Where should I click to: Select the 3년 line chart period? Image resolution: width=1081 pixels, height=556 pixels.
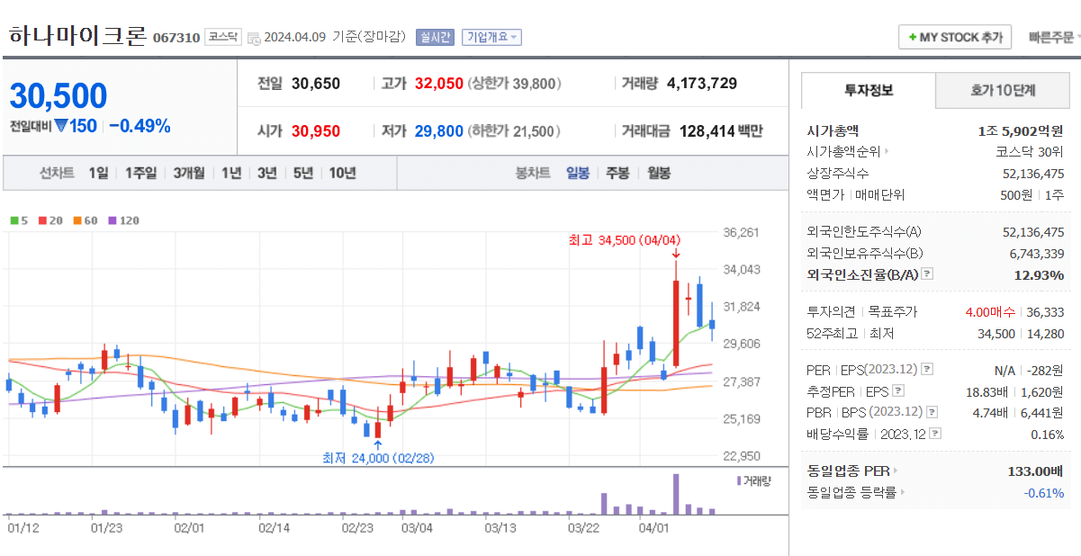tap(266, 173)
